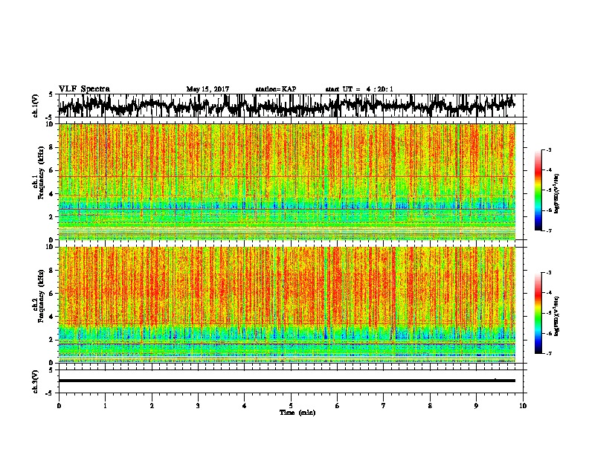Click the ch.2 color scale bar
This screenshot has width=589, height=455.
538,313
